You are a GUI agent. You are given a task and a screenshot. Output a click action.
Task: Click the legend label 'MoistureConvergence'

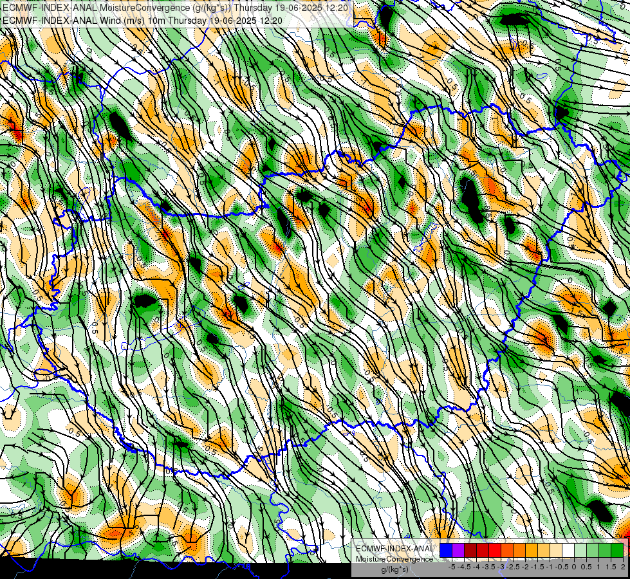[x=394, y=559]
